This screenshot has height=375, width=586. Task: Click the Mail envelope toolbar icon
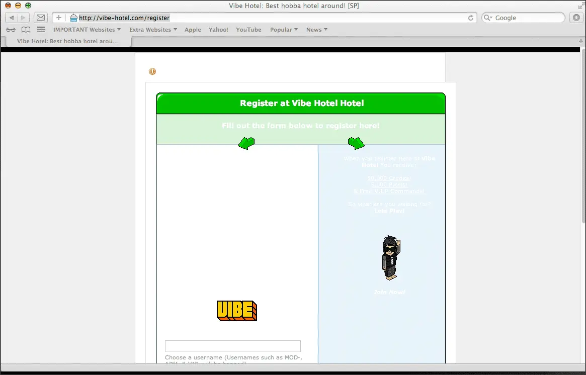(41, 18)
